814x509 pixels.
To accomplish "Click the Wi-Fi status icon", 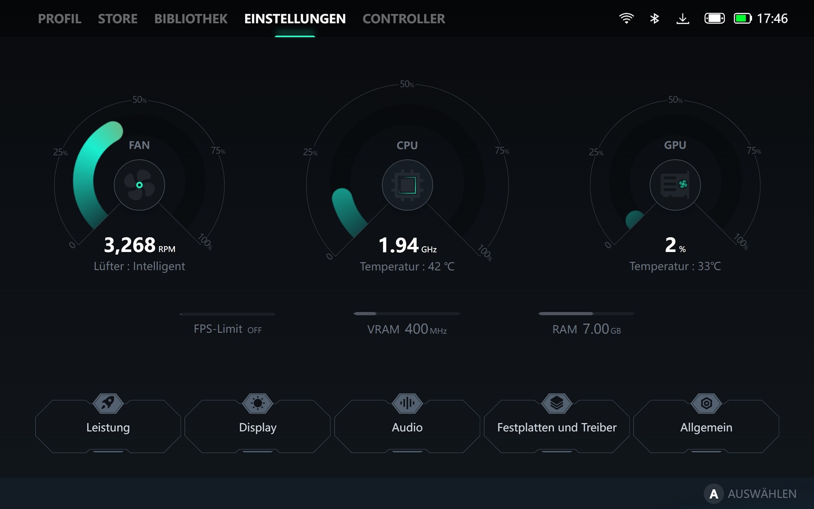I will click(x=626, y=19).
